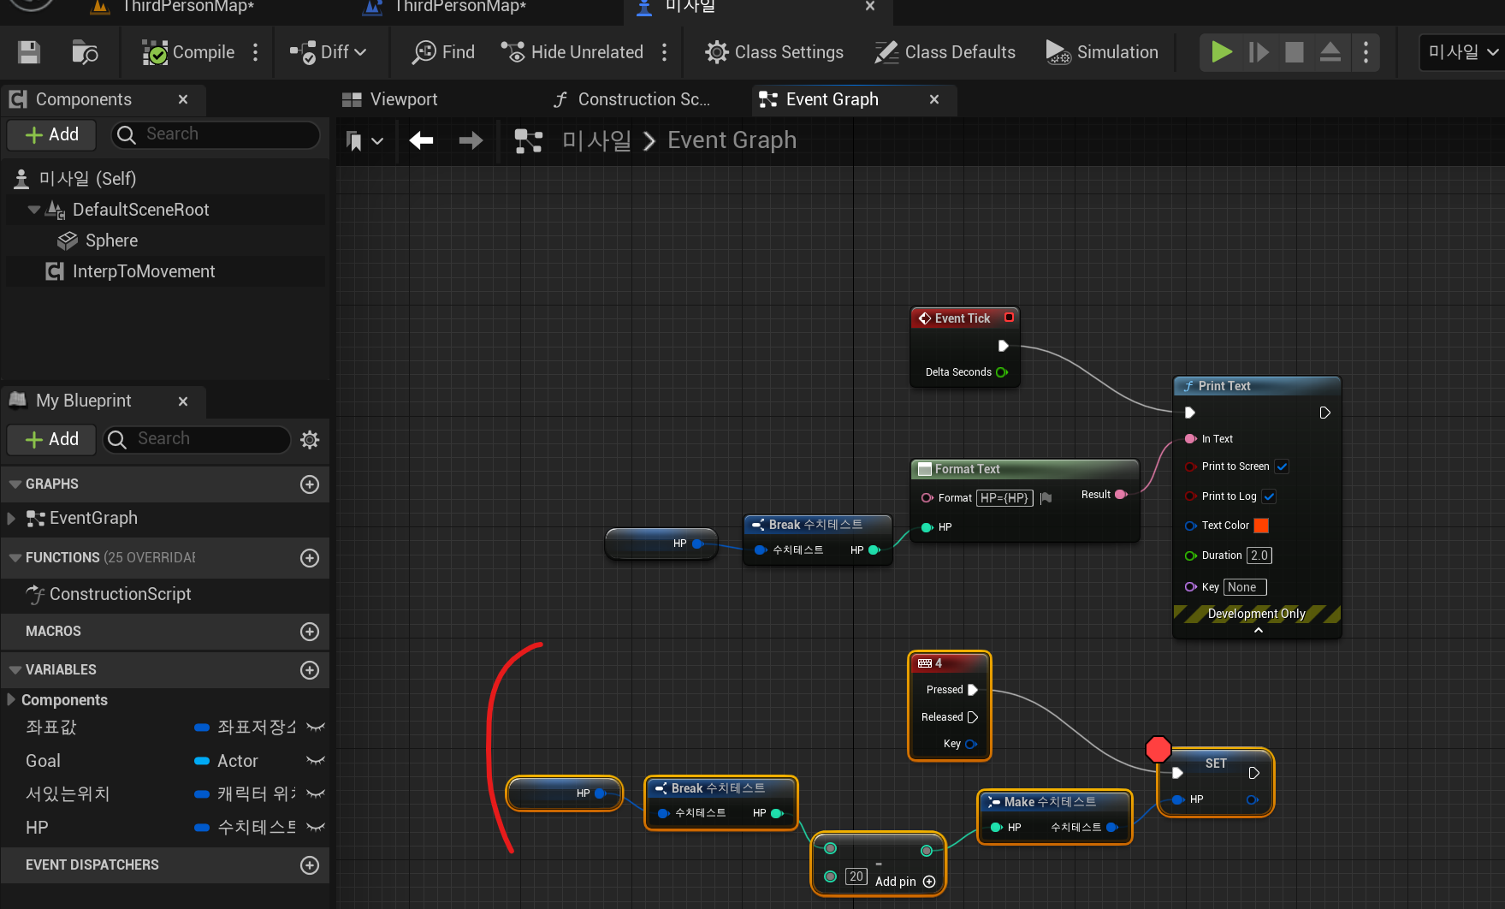Click the Key None field on Print Text
This screenshot has width=1505, height=909.
pyautogui.click(x=1245, y=587)
